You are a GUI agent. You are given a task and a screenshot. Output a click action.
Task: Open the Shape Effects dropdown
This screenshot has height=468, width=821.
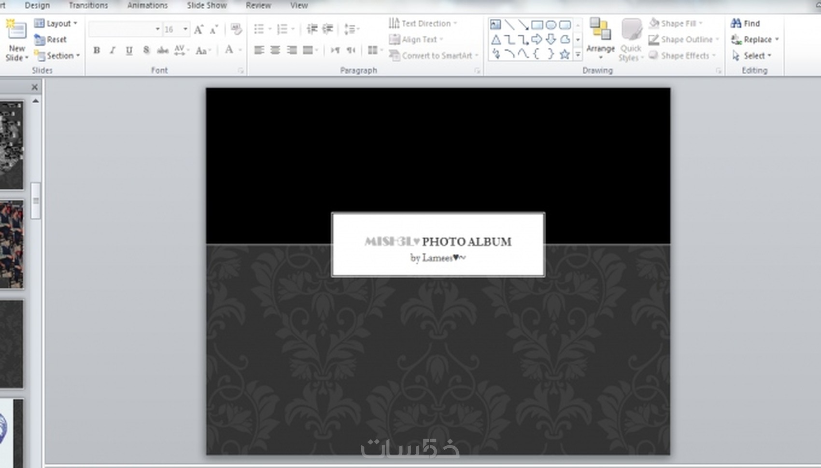click(682, 55)
